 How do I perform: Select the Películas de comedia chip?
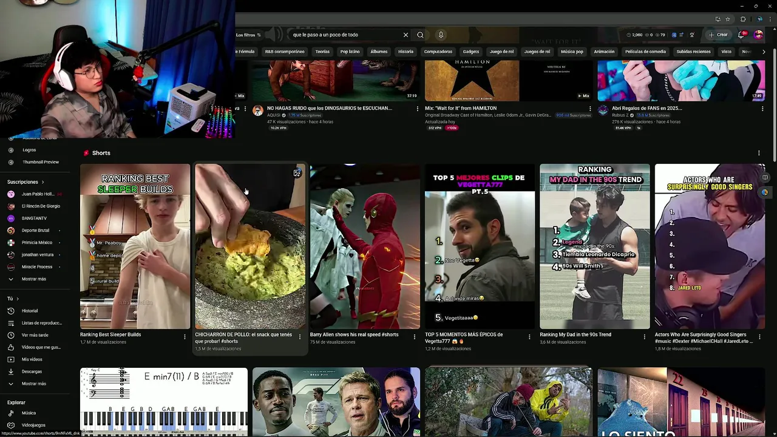pos(645,52)
